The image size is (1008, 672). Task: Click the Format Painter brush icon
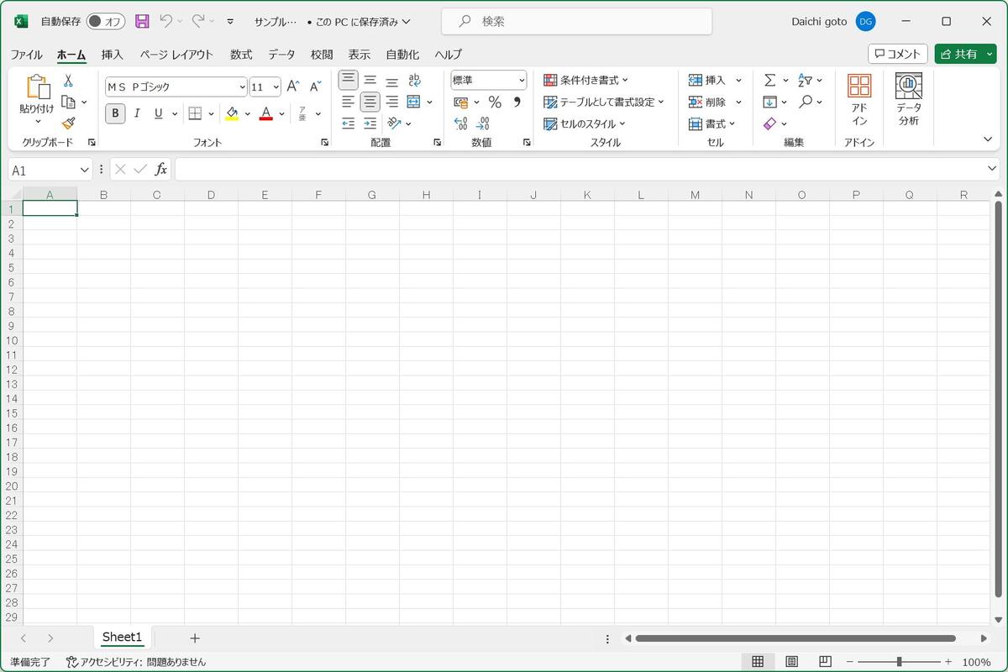coord(69,123)
